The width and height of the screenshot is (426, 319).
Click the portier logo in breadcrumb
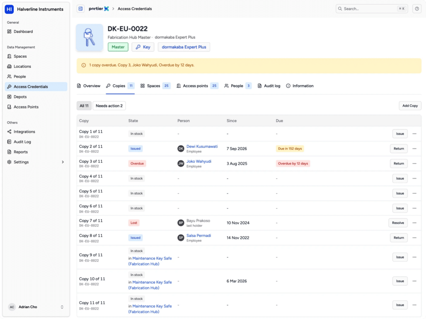coord(99,9)
